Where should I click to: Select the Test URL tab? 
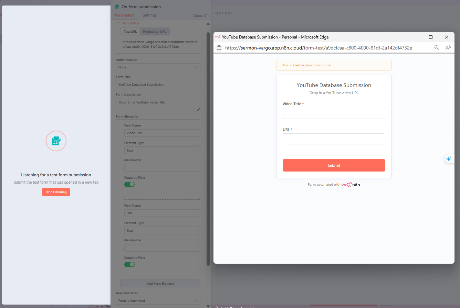(130, 32)
